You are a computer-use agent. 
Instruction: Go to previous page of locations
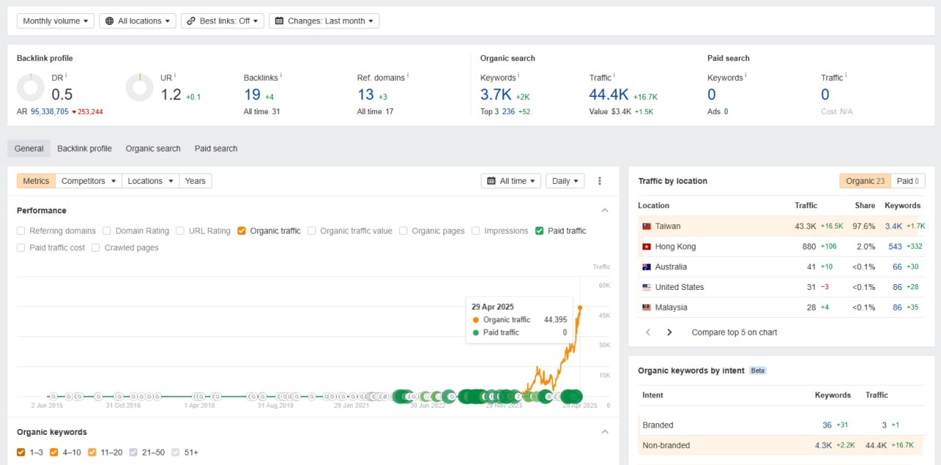648,333
